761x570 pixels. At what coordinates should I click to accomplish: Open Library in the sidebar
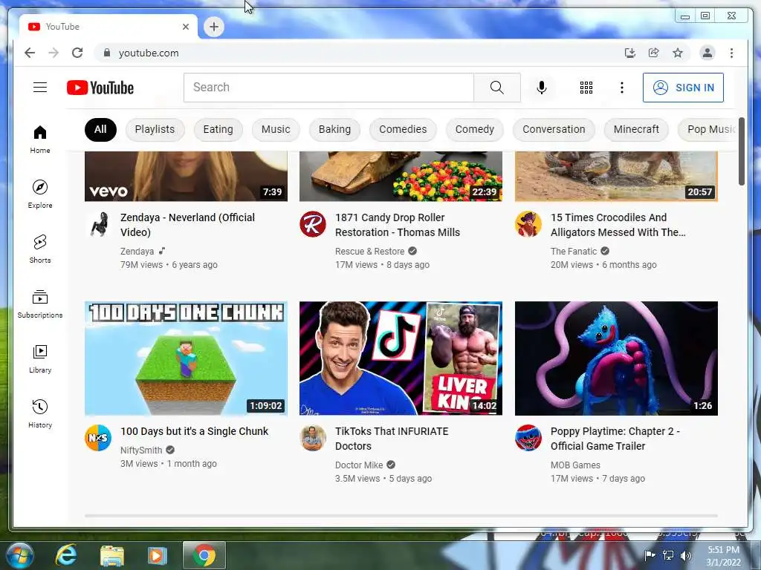point(40,358)
